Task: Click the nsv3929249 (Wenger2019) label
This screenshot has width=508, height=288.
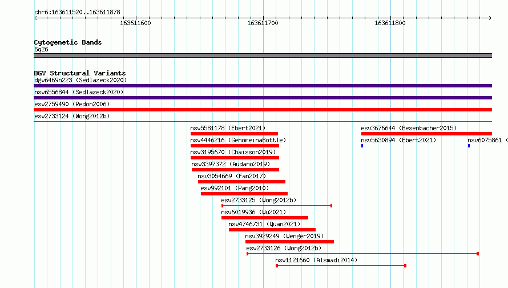Action: (284, 236)
